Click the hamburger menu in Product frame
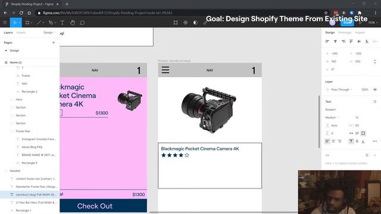Image resolution: width=381 pixels, height=214 pixels. tap(165, 70)
